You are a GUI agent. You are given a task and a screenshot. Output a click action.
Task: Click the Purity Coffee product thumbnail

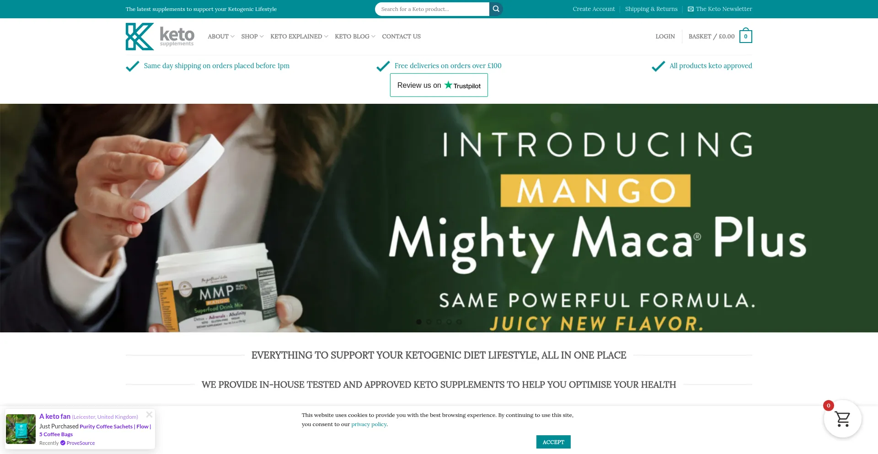[21, 429]
